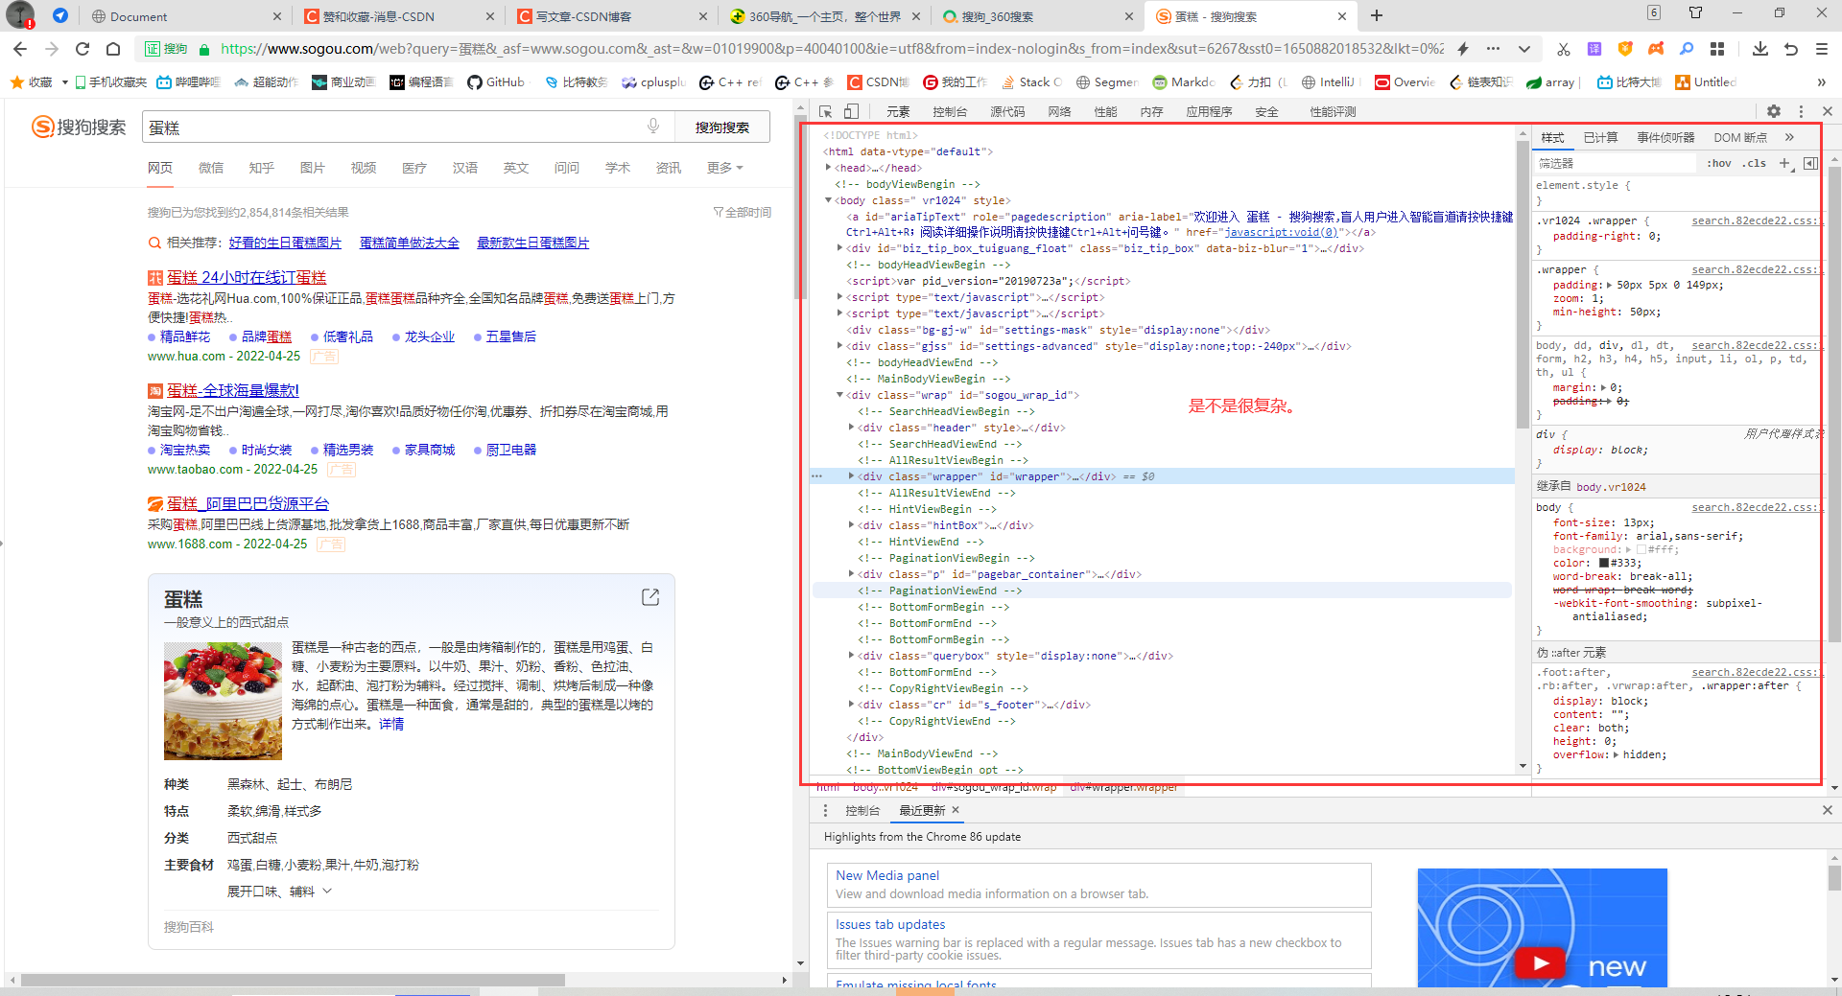Open the browser hamburger main menu
This screenshot has height=996, width=1842.
[x=1822, y=49]
